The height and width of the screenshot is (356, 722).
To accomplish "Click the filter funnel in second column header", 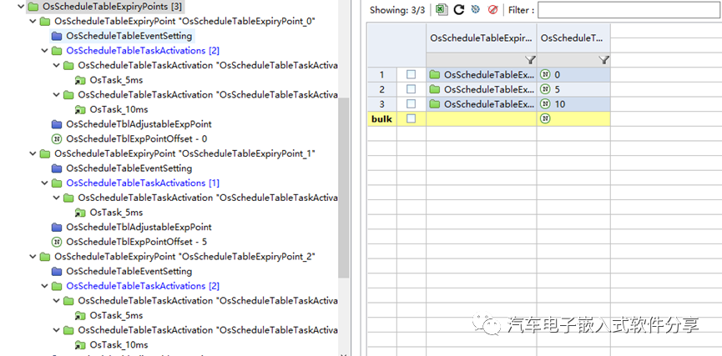I will tap(603, 60).
